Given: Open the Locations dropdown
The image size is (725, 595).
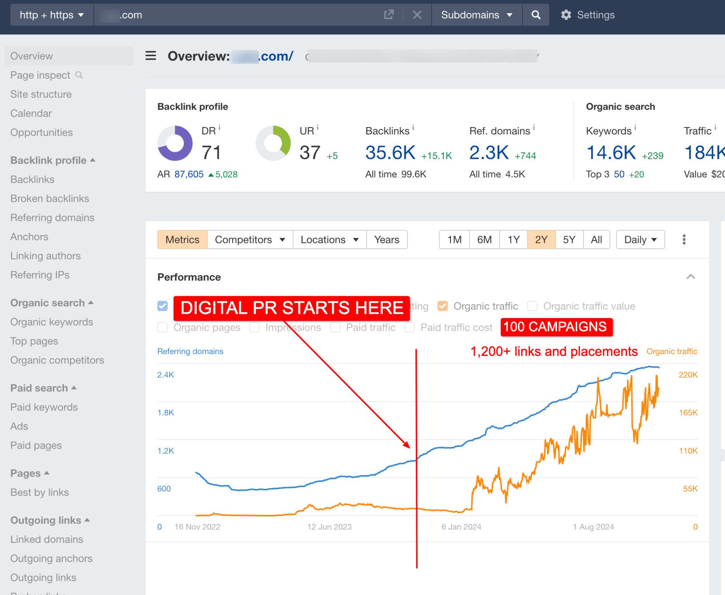Looking at the screenshot, I should point(330,239).
